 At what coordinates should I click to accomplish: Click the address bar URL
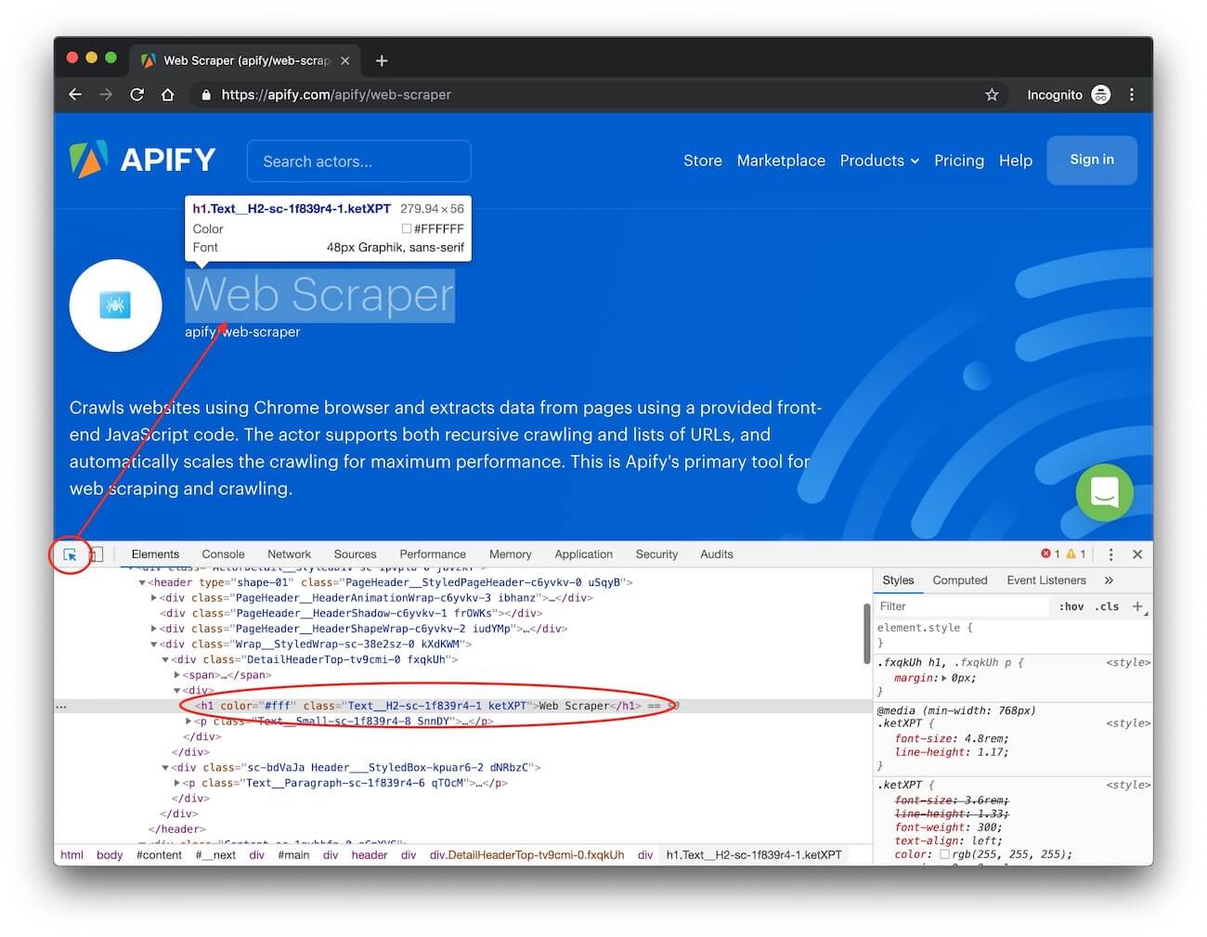[336, 95]
